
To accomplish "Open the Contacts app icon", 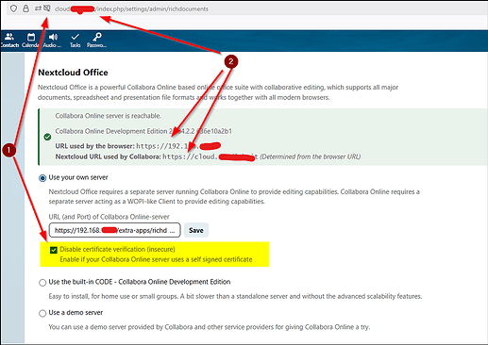I will pyautogui.click(x=9, y=37).
